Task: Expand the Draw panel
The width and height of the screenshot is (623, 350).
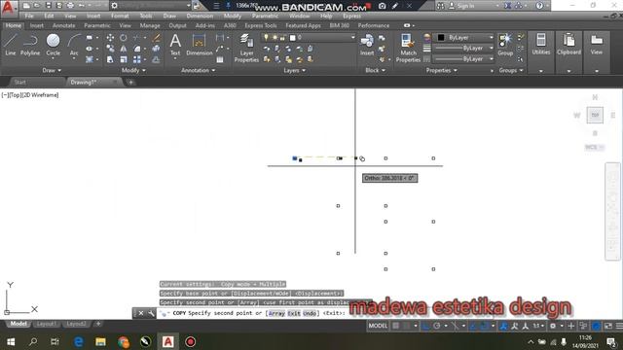Action: pyautogui.click(x=52, y=70)
